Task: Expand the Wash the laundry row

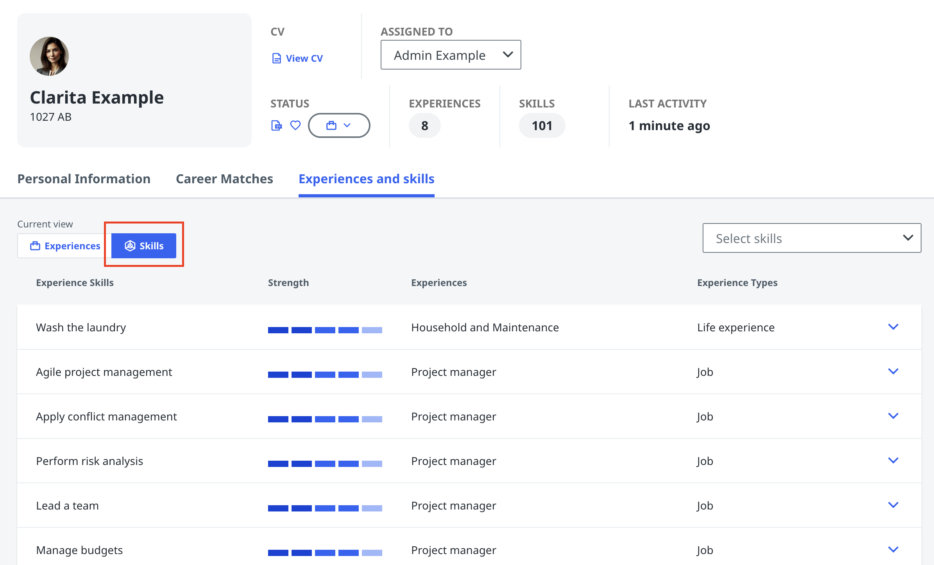Action: 893,327
